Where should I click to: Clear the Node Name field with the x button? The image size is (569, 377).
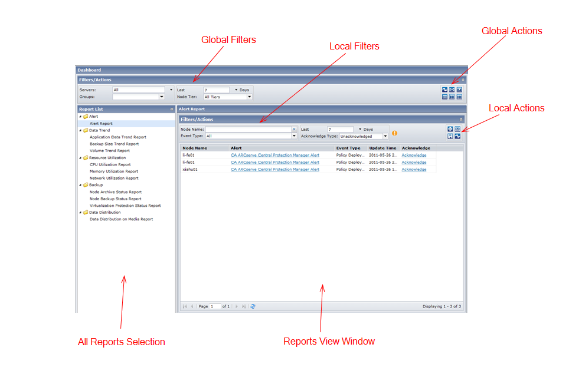tap(294, 128)
